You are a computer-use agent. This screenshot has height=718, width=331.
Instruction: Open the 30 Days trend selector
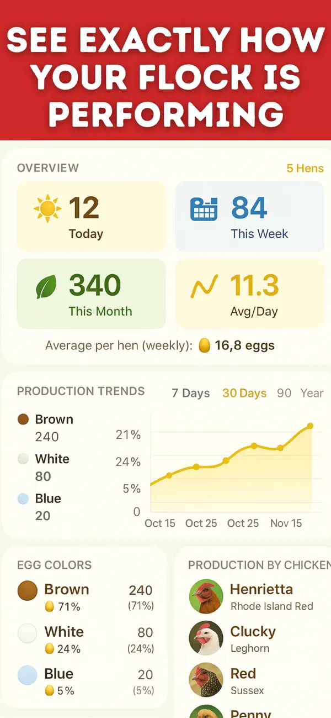point(244,393)
